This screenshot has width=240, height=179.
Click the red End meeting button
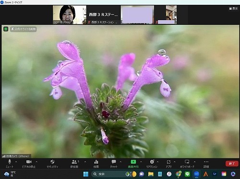pyautogui.click(x=232, y=164)
